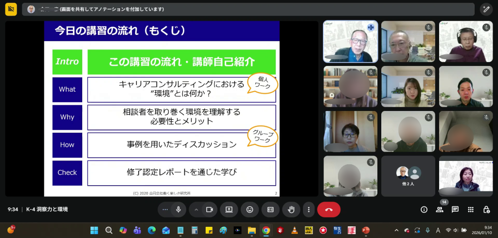Open Windows Start menu in taskbar
The height and width of the screenshot is (238, 498).
point(93,230)
